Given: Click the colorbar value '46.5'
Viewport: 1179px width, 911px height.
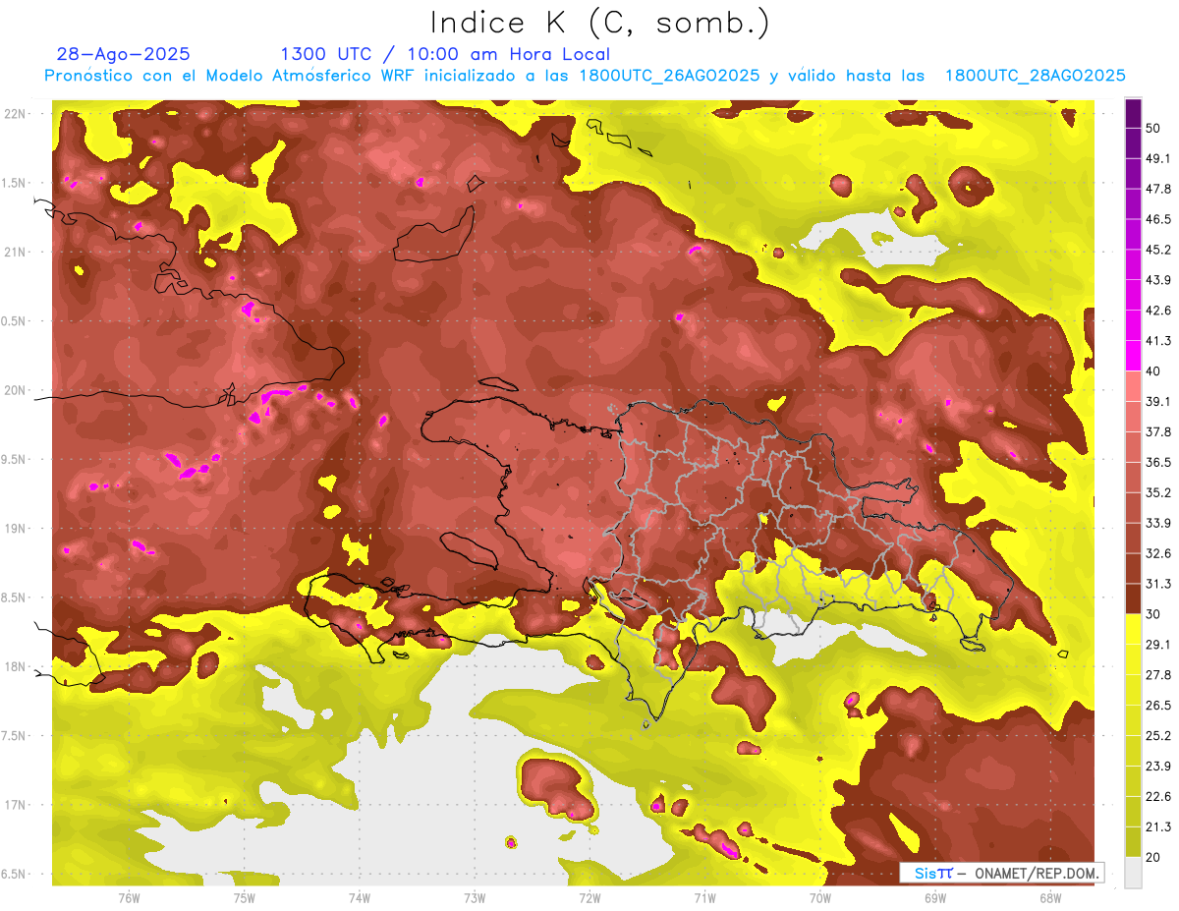Looking at the screenshot, I should tap(1158, 219).
